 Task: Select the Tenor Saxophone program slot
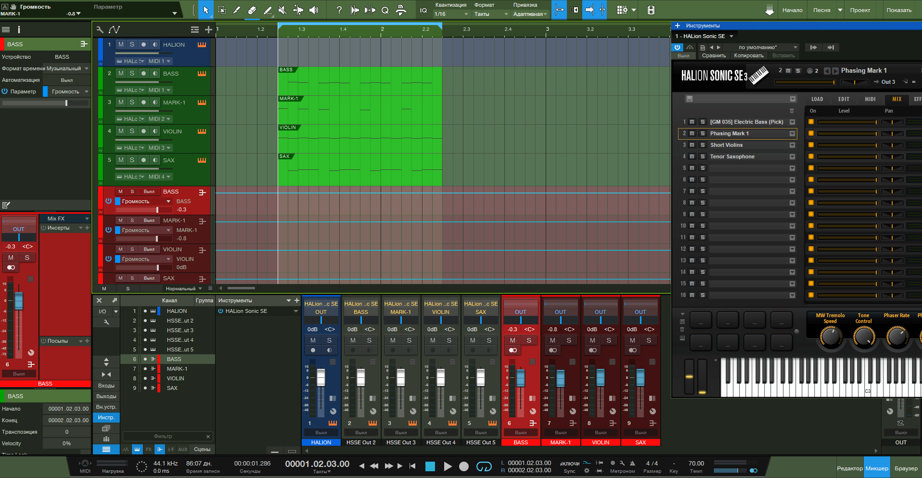[x=732, y=156]
